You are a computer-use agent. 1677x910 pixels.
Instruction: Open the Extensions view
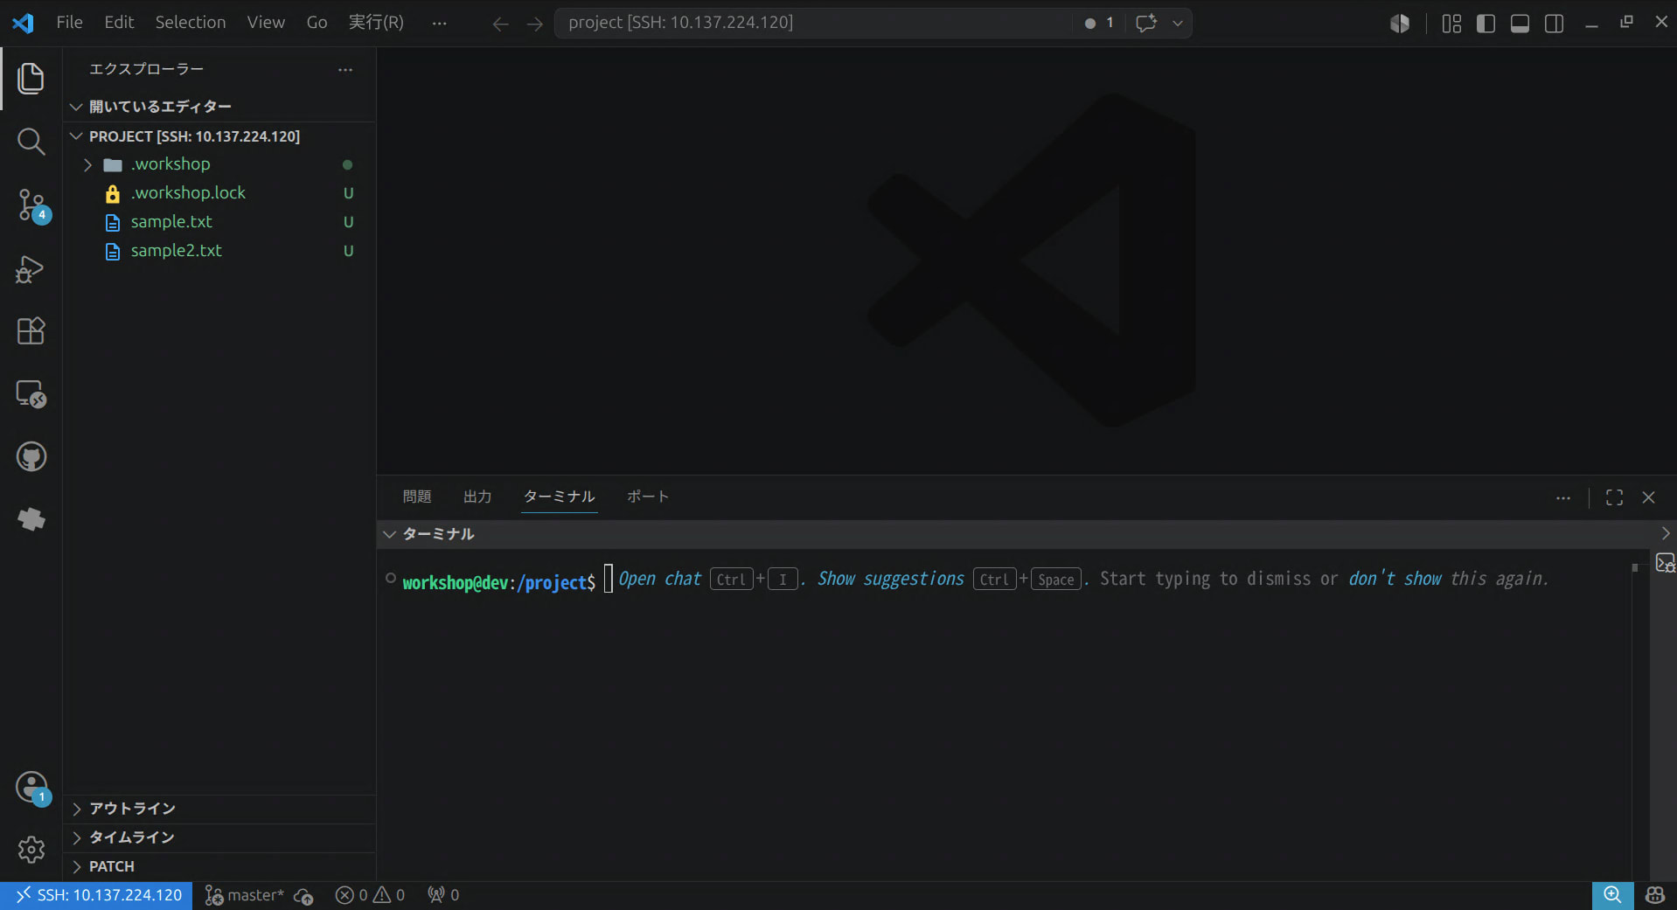(31, 331)
